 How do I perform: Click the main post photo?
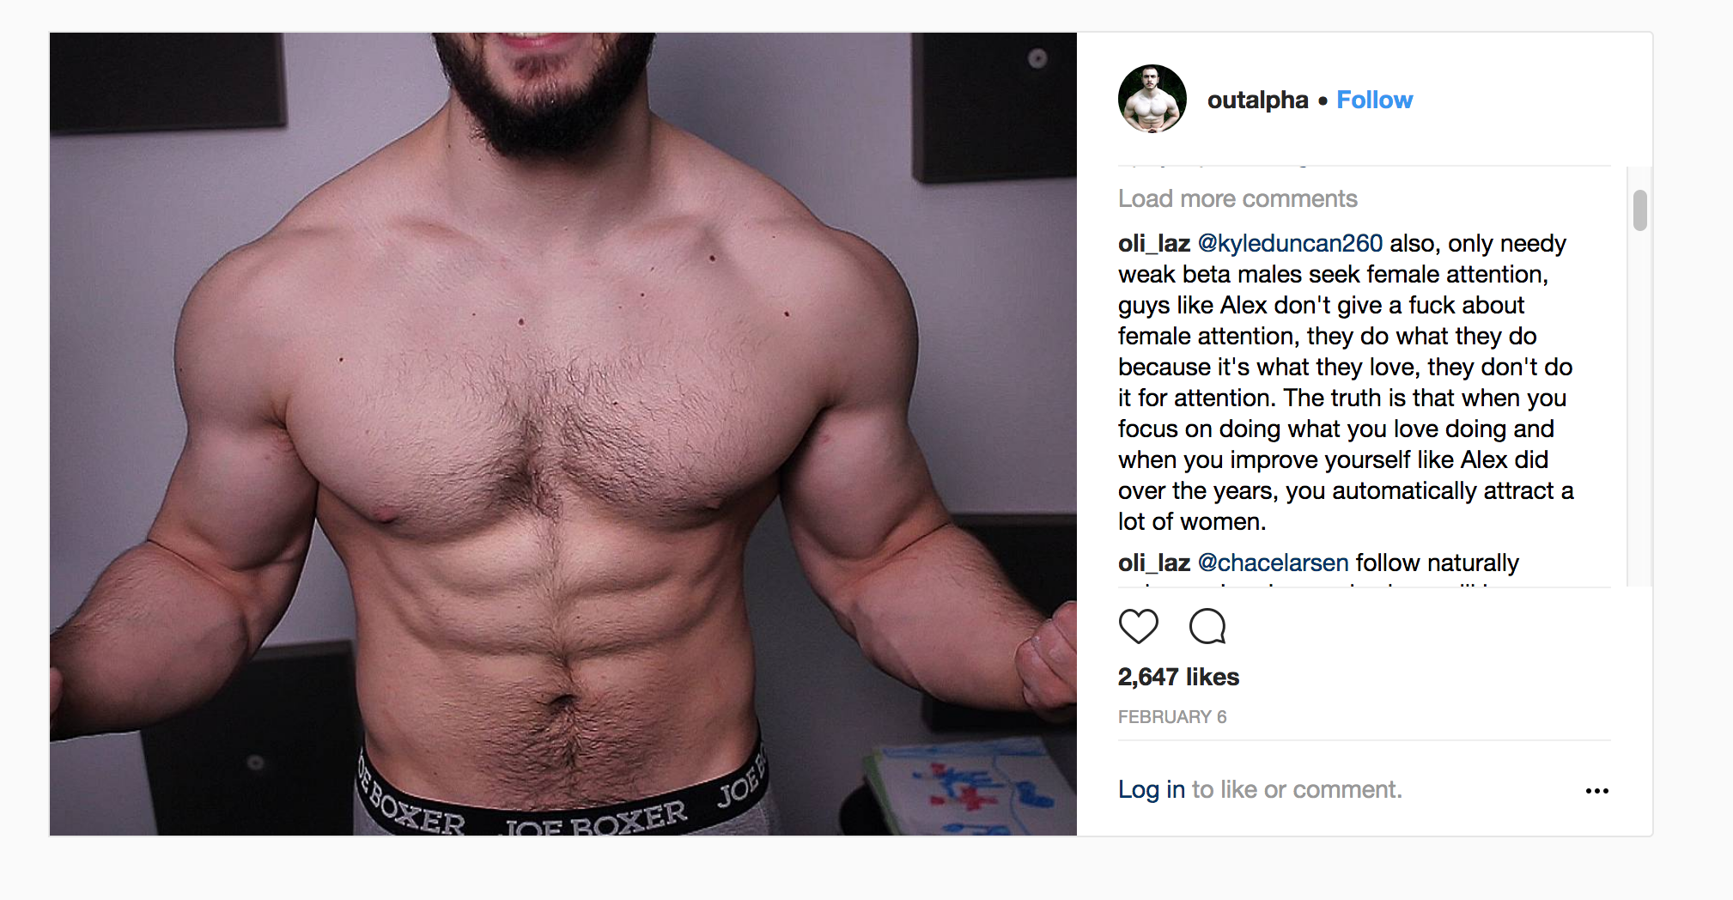[x=563, y=434]
